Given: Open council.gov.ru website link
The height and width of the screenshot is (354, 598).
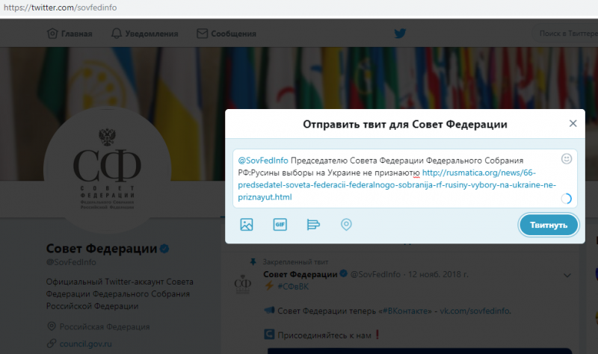Looking at the screenshot, I should pos(85,344).
